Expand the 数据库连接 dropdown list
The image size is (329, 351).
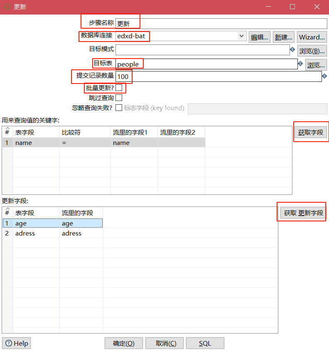pos(242,36)
